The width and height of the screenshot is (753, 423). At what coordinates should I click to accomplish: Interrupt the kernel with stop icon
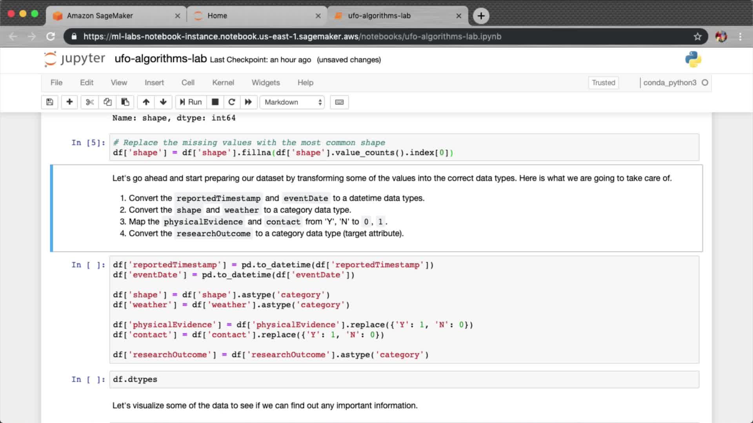(215, 102)
